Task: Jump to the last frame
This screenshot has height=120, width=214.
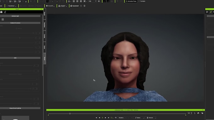Action: [x=109, y=118]
